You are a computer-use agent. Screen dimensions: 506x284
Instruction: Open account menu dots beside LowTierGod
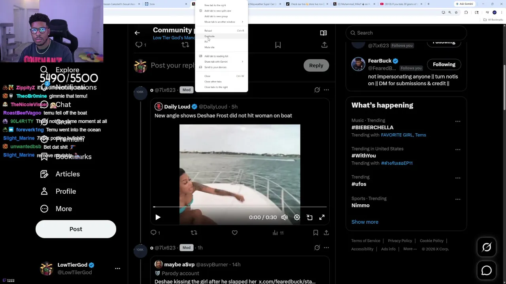pyautogui.click(x=117, y=268)
